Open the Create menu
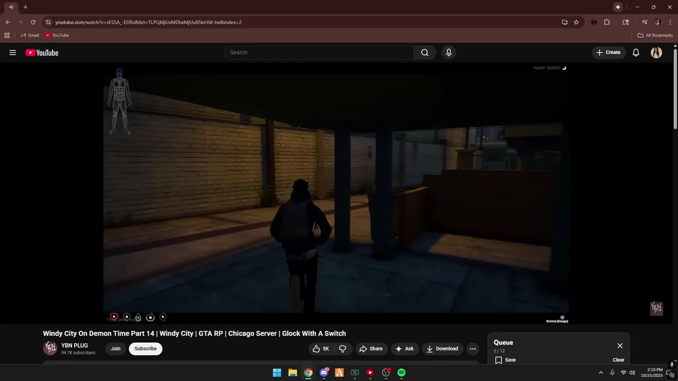This screenshot has width=678, height=381. point(608,52)
